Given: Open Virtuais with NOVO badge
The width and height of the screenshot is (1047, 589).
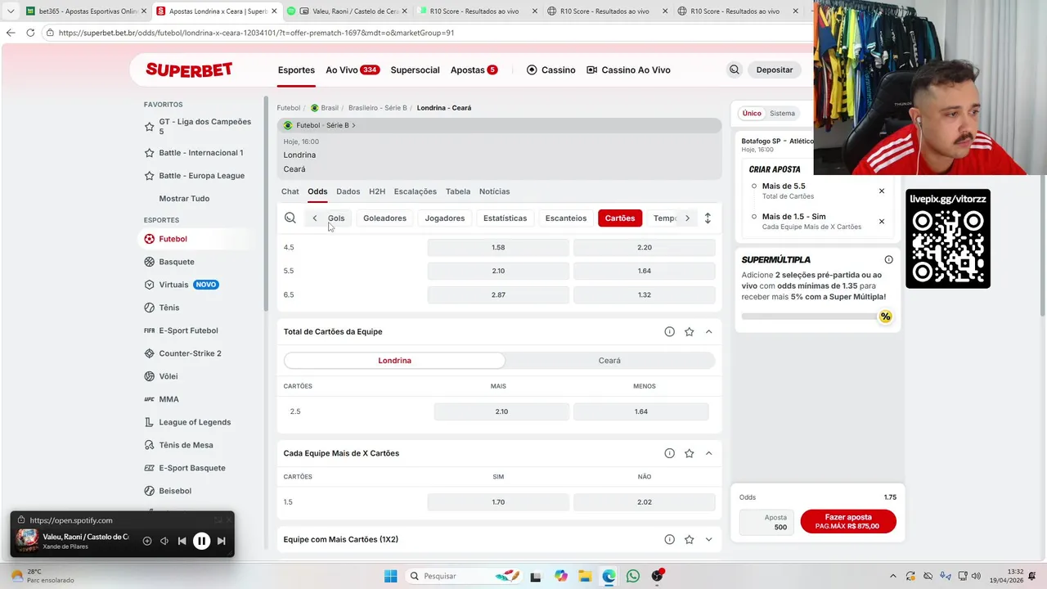Looking at the screenshot, I should [181, 285].
